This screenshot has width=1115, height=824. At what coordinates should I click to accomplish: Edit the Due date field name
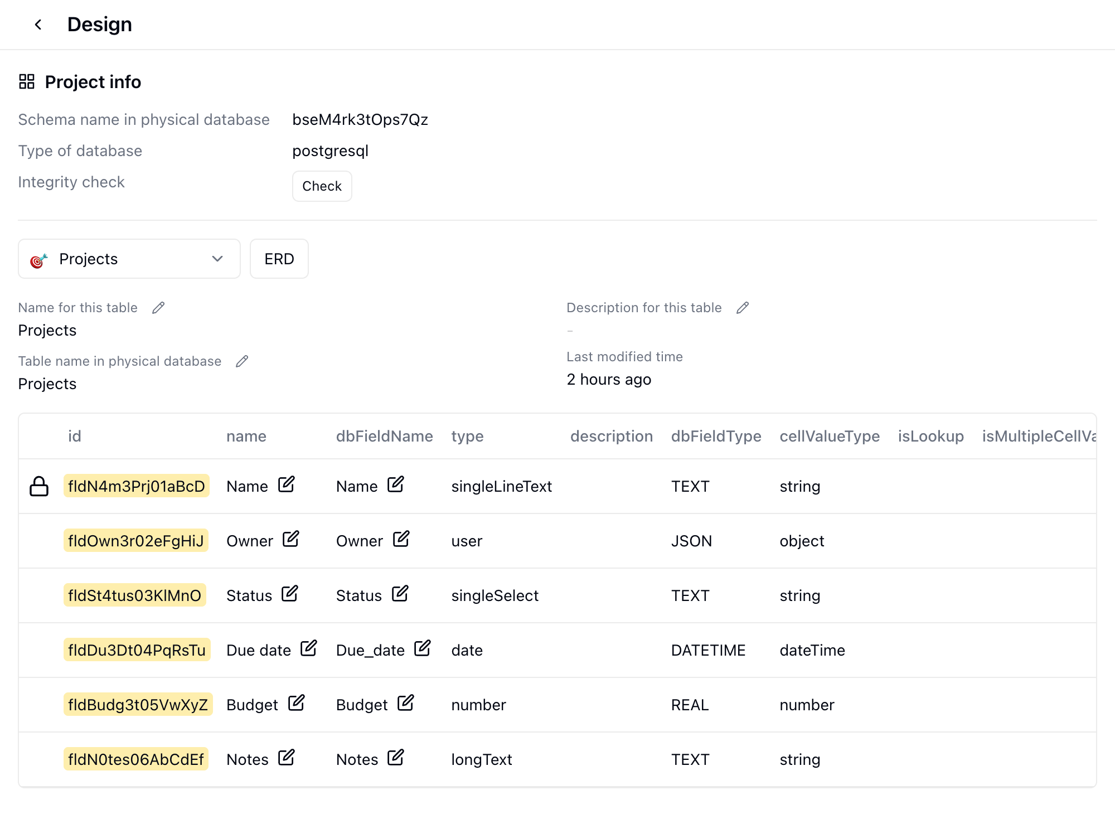[x=308, y=648]
